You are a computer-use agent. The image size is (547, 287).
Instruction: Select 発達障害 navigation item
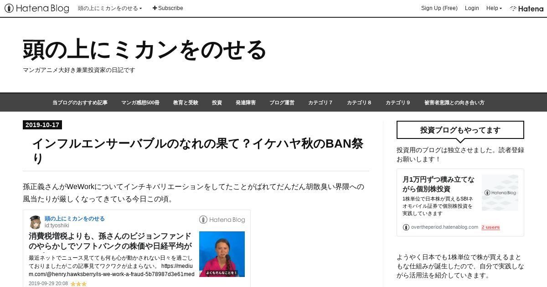click(x=246, y=102)
